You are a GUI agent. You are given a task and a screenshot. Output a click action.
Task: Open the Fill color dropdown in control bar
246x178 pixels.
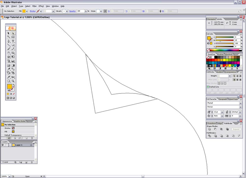point(27,11)
